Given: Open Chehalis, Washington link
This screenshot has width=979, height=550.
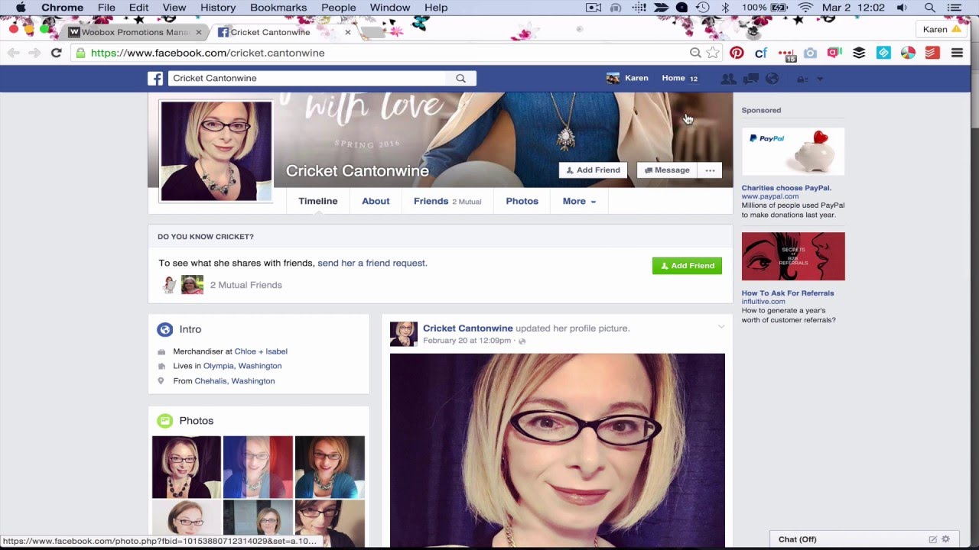Looking at the screenshot, I should coord(235,381).
